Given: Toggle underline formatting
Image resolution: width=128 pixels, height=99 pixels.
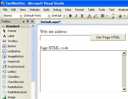Looking at the screenshot, I should point(82,16).
